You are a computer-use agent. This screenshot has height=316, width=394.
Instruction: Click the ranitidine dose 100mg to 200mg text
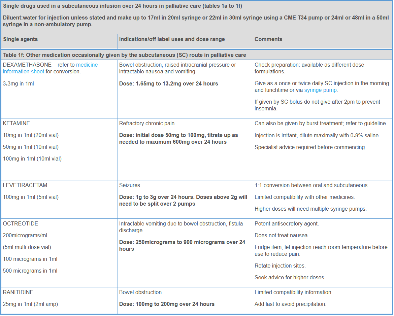click(x=167, y=304)
